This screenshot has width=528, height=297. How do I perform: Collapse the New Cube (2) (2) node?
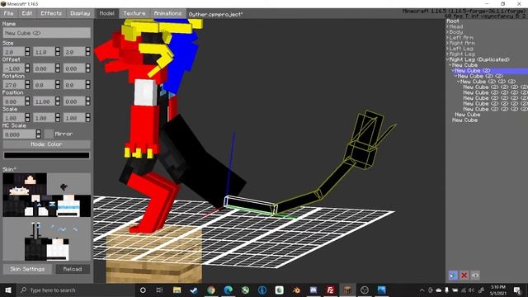456,76
